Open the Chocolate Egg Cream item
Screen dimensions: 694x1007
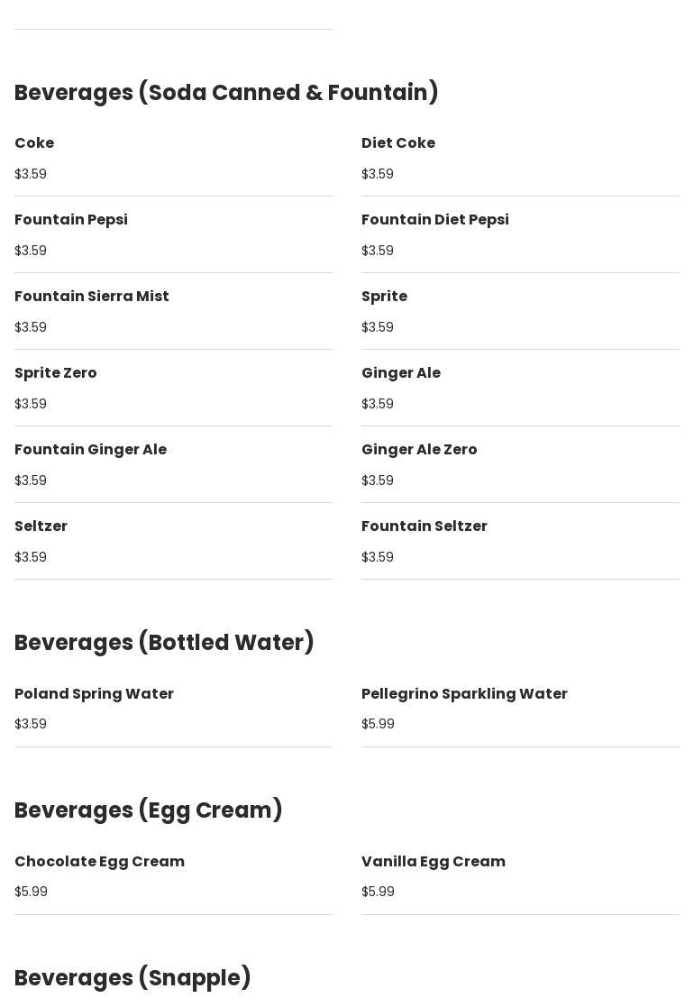[99, 862]
